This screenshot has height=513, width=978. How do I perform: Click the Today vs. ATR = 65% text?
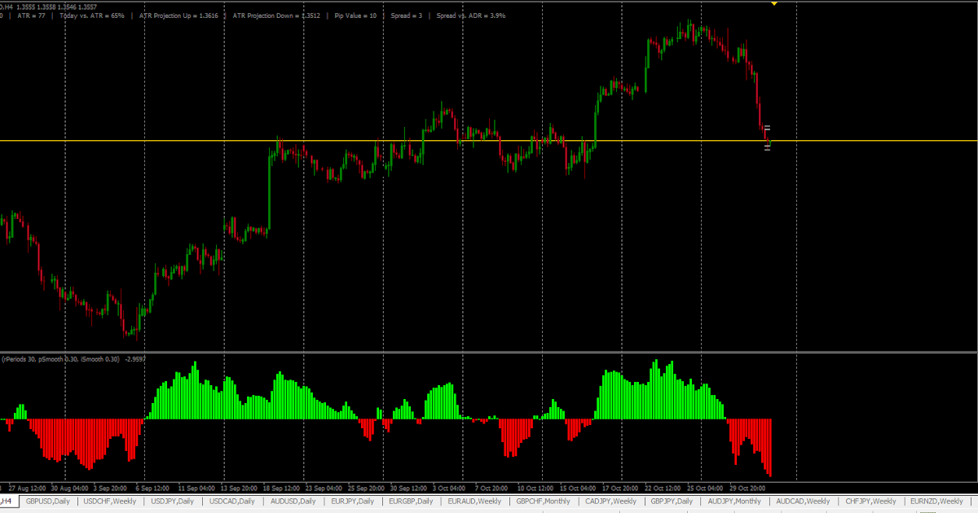(x=92, y=15)
